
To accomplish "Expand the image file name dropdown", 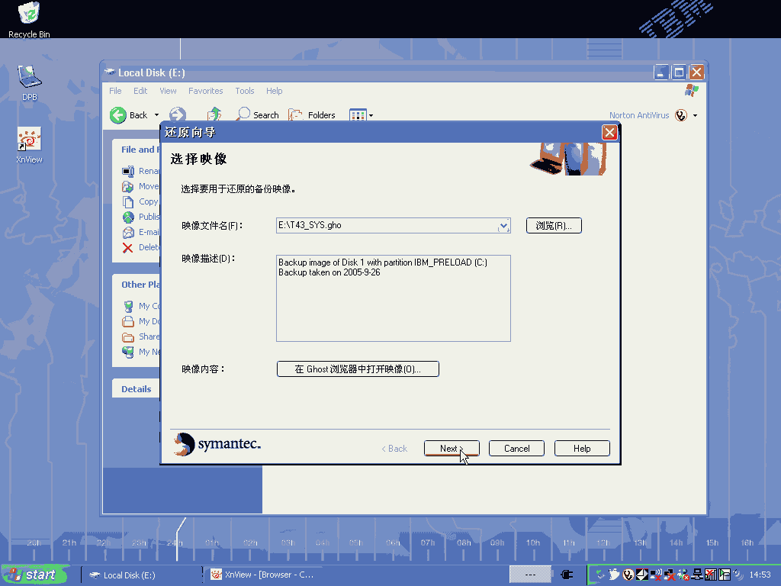I will click(503, 226).
